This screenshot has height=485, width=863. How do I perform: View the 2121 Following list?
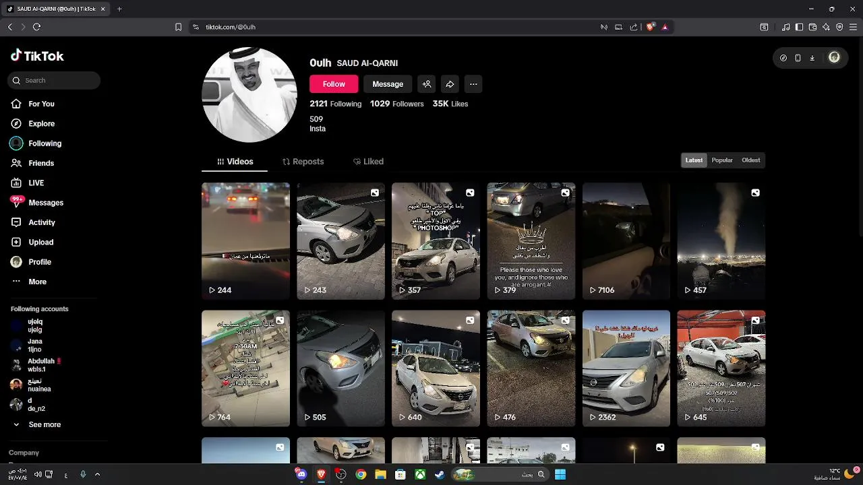[336, 104]
